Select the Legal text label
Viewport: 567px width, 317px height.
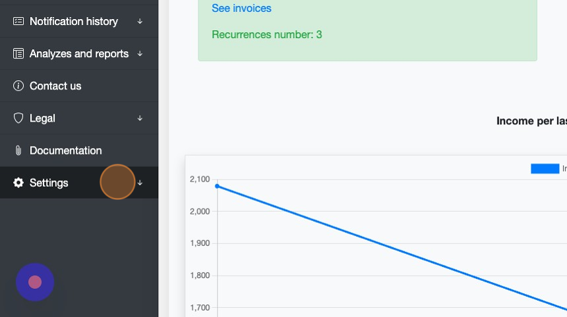42,118
